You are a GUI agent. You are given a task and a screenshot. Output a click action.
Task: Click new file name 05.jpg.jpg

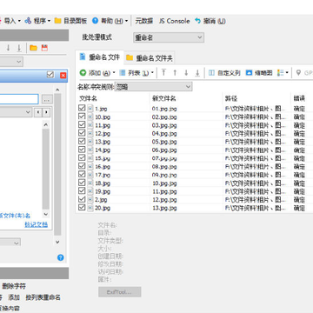point(164,142)
